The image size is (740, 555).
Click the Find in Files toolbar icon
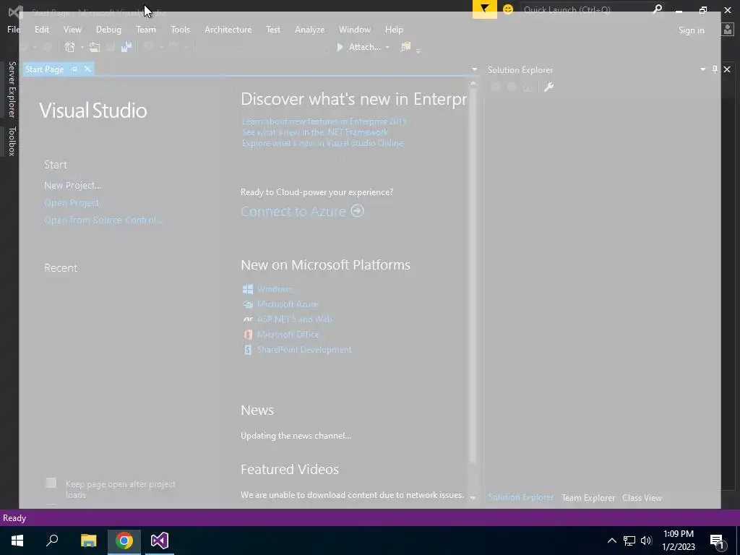[405, 47]
